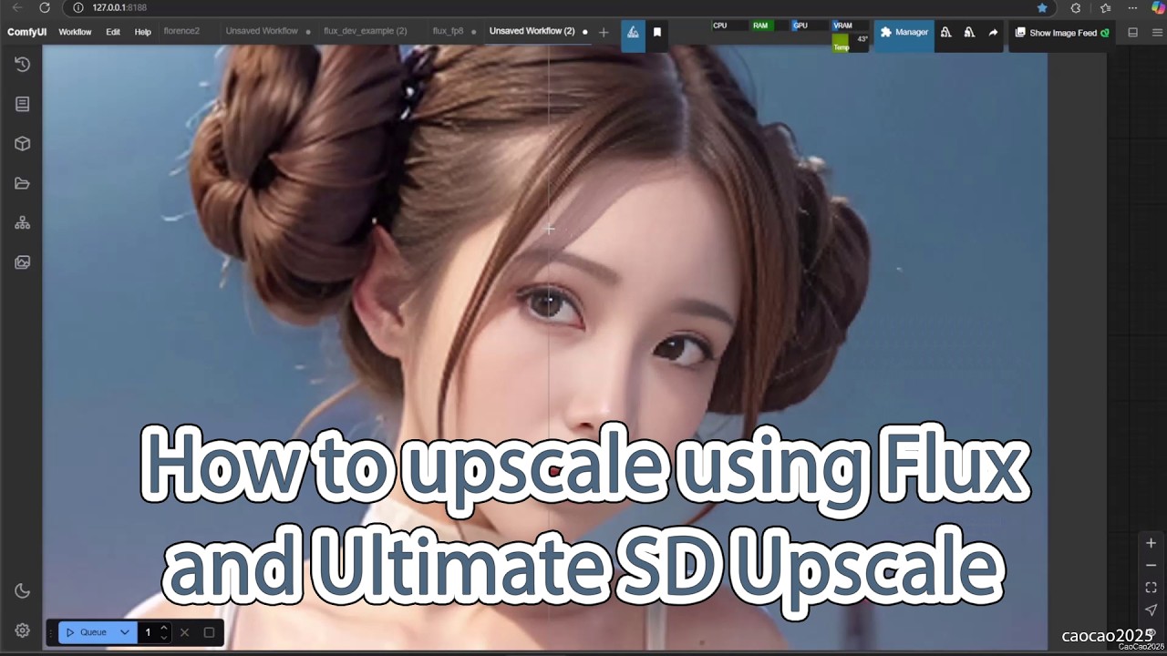
Task: Open the Copilot icon in browser
Action: pyautogui.click(x=1158, y=7)
